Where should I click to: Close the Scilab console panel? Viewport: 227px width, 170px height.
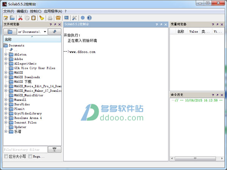click(x=166, y=25)
